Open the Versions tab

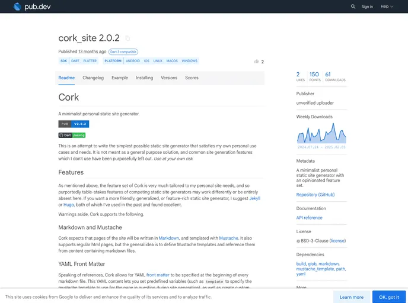(x=169, y=78)
